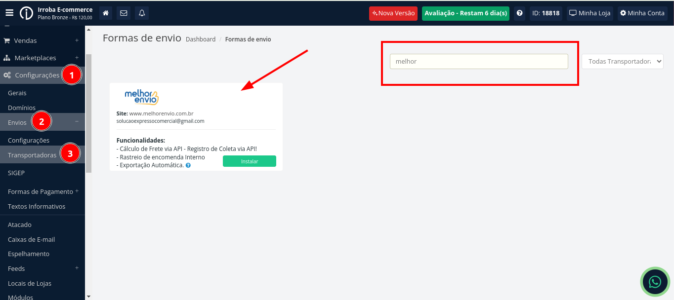The image size is (674, 300).
Task: Open Minha Conta settings
Action: tap(642, 13)
